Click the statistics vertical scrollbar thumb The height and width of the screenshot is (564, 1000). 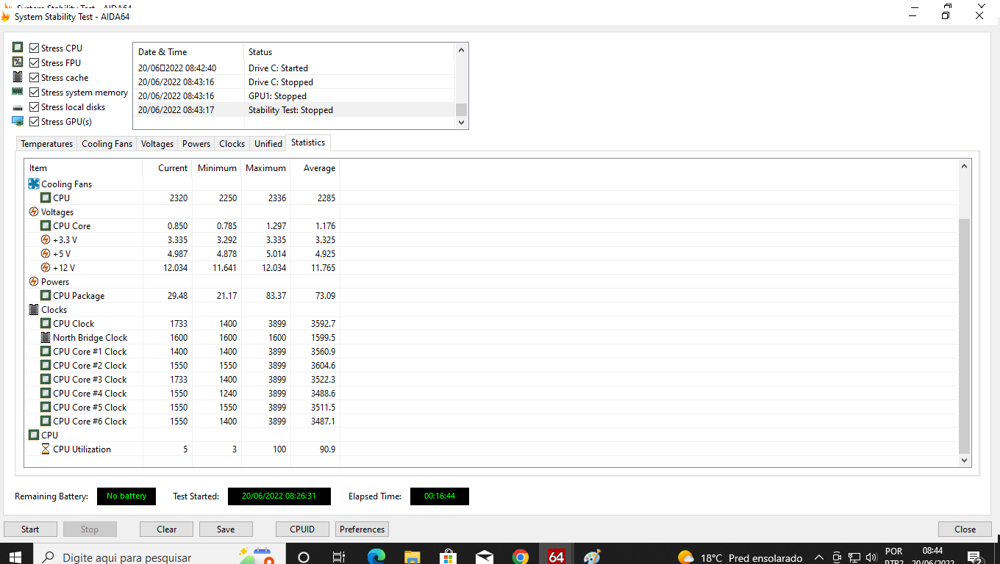click(965, 336)
